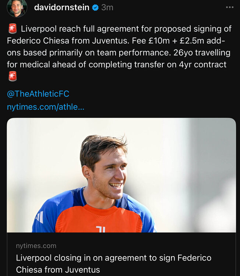Click the "ons based primarily on team performance" line
Screen dimensions: 240x276
(x=89, y=53)
